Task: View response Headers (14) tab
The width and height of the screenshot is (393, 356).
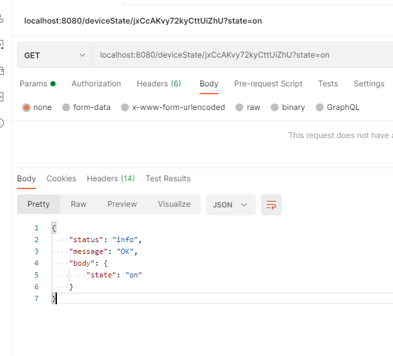Action: click(111, 179)
